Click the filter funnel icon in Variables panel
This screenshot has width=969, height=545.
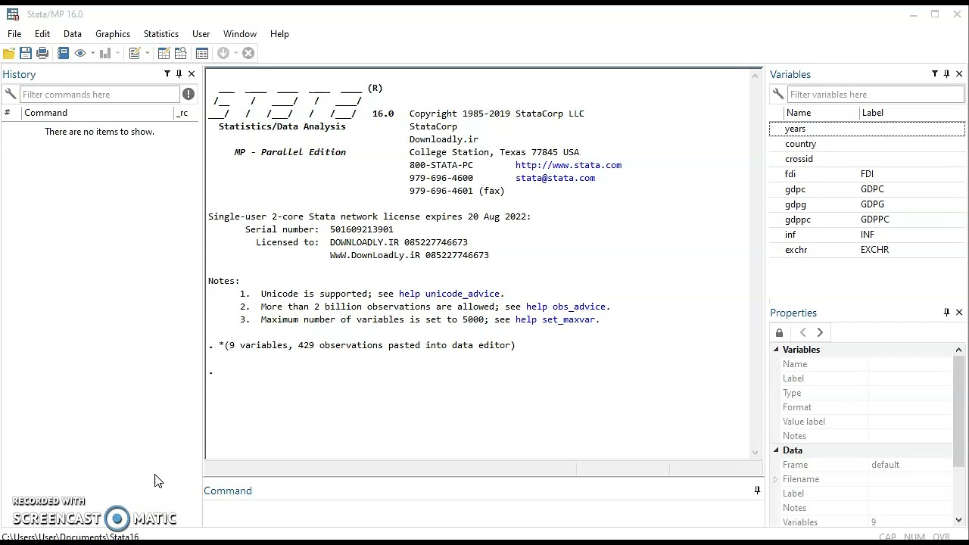(935, 74)
